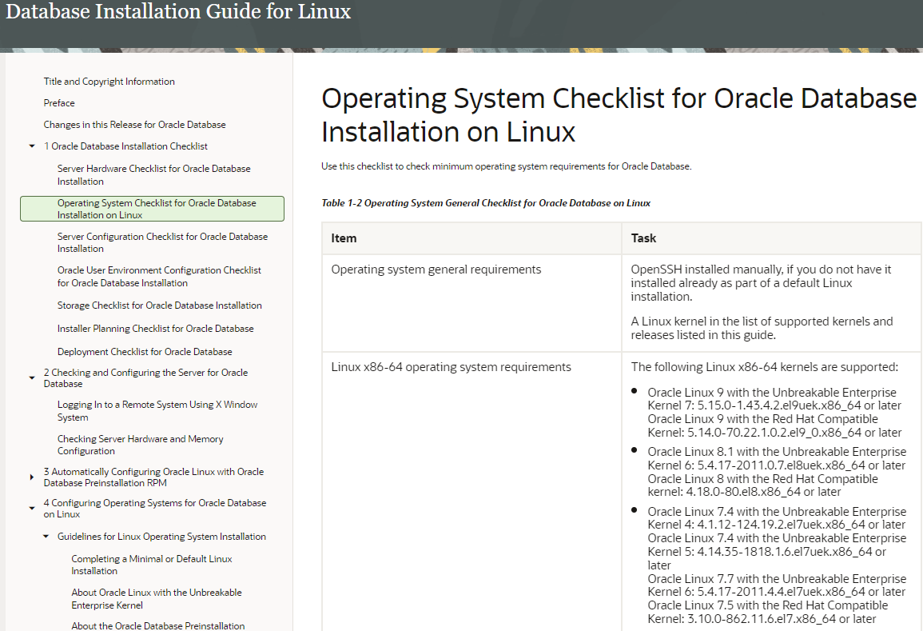
Task: Click the page heading Operating System Checklist for Oracle Database
Action: [619, 115]
